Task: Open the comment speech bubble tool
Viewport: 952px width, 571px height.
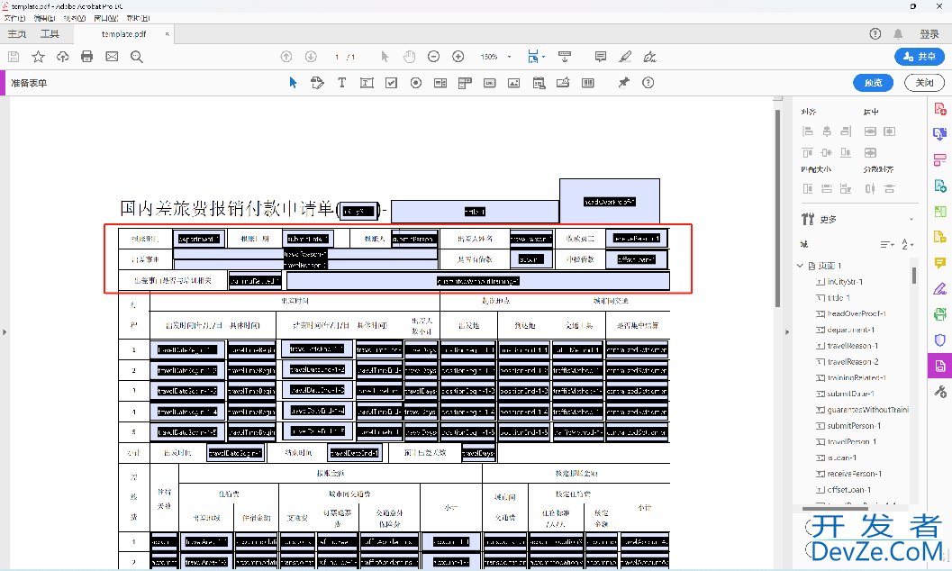Action: point(601,57)
